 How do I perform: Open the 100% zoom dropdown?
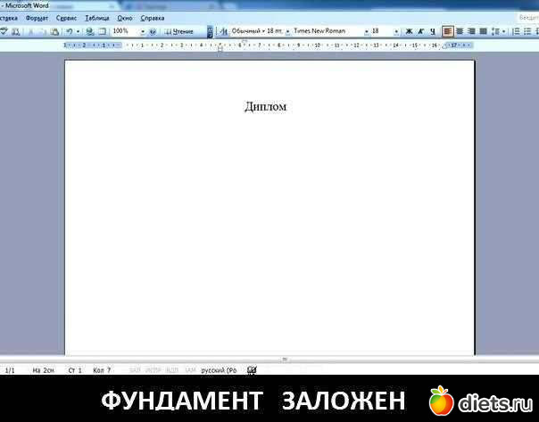(x=142, y=31)
